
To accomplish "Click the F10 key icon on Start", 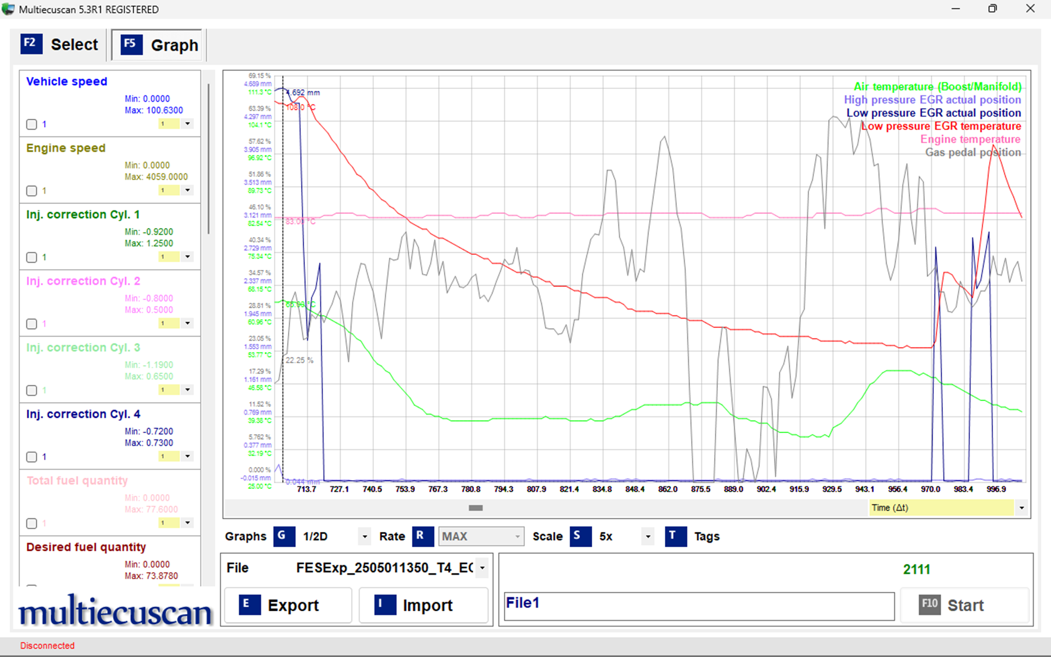I will tap(929, 604).
